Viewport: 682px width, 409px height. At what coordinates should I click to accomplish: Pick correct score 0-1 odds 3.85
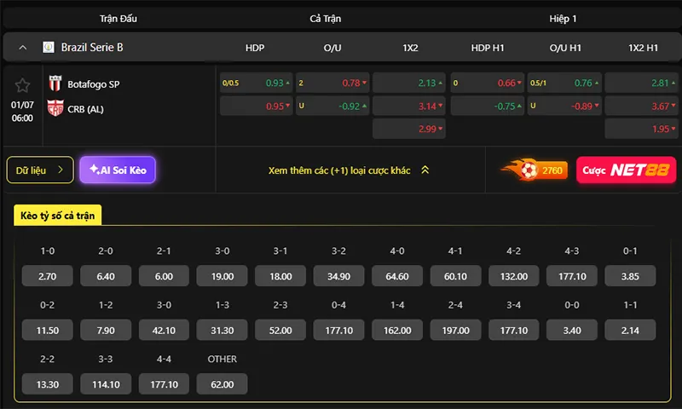630,276
